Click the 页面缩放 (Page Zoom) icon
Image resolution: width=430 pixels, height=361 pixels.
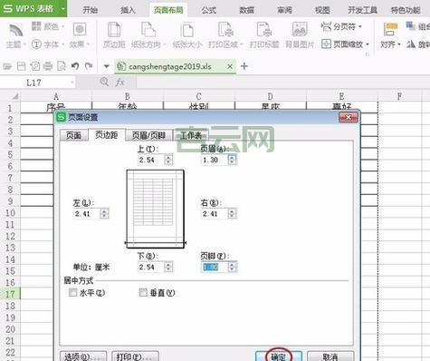click(x=326, y=44)
